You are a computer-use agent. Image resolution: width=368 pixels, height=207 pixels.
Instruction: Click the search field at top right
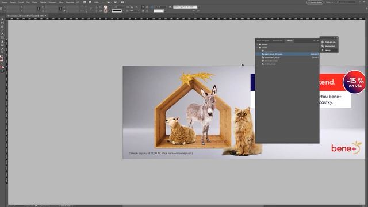click(346, 2)
